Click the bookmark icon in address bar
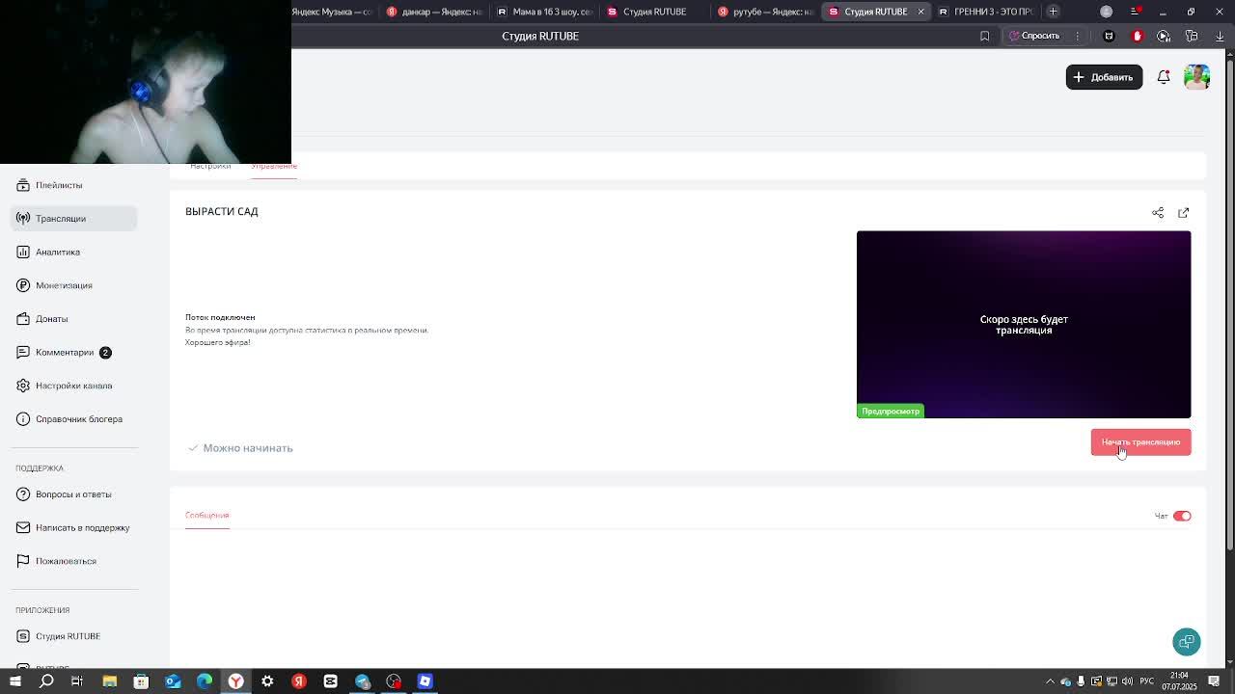1235x694 pixels. (x=984, y=36)
